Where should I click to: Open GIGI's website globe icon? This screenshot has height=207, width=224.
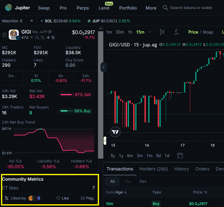pyautogui.click(x=53, y=38)
